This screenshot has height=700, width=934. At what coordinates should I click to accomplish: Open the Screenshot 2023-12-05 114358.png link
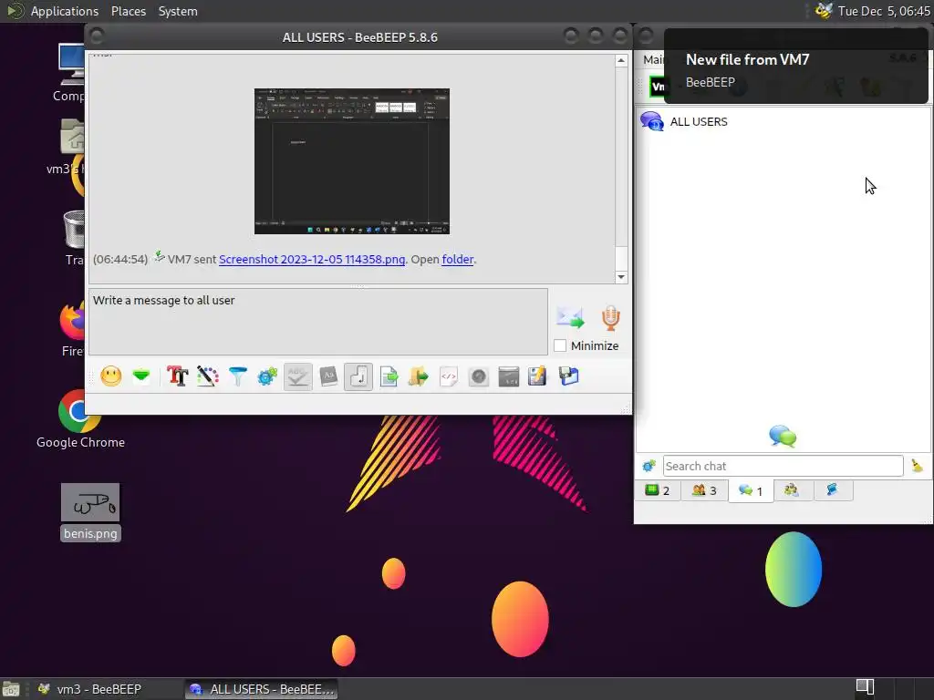312,260
